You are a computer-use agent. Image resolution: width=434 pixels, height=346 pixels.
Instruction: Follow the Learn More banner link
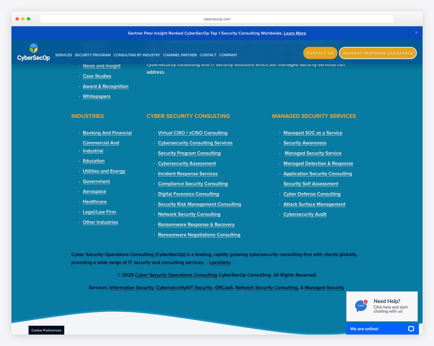click(295, 33)
